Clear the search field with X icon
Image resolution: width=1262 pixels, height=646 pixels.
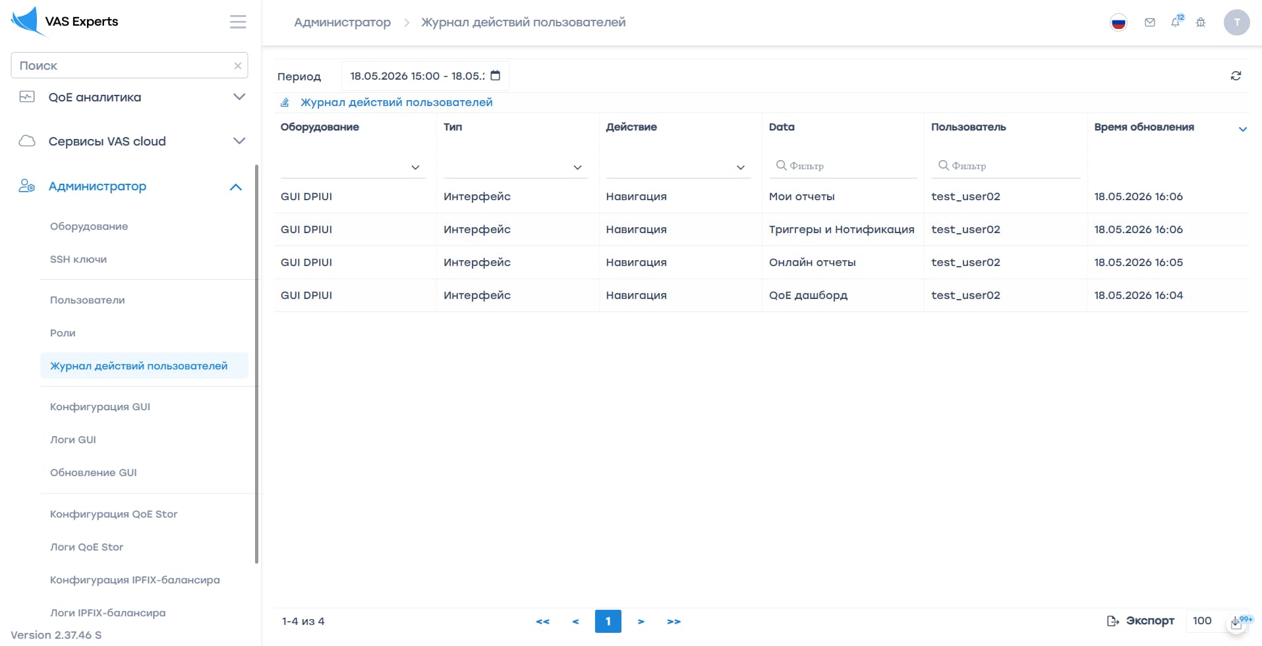point(238,66)
